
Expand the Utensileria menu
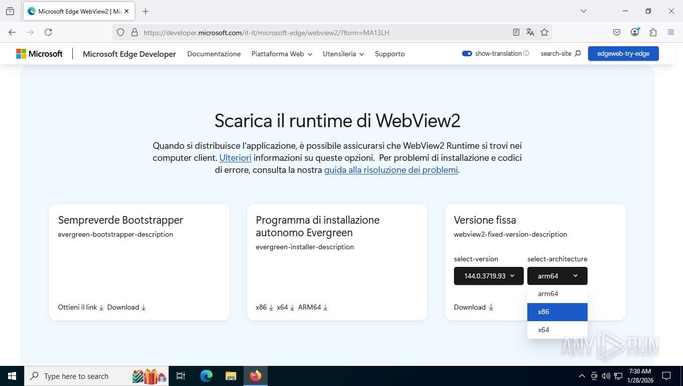(x=344, y=54)
